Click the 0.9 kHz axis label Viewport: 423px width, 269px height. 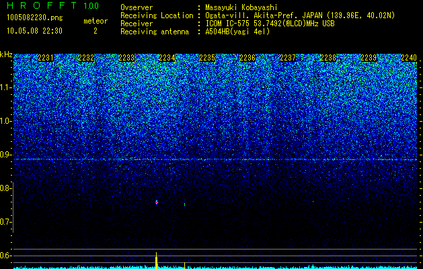[x=5, y=155]
